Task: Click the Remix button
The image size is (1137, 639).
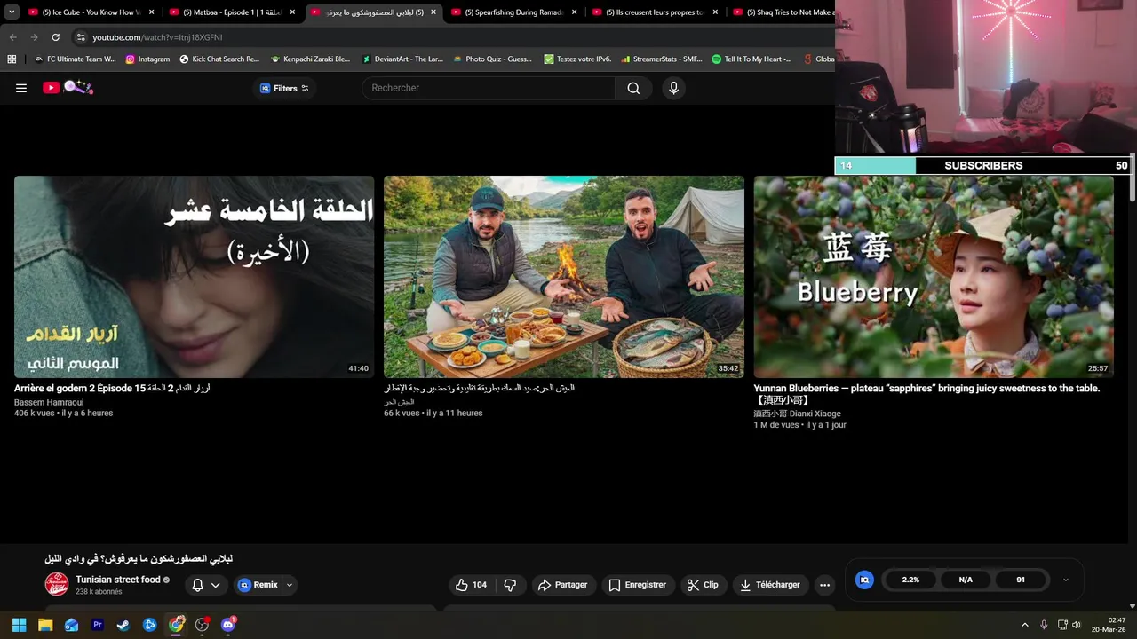Action: pyautogui.click(x=258, y=585)
